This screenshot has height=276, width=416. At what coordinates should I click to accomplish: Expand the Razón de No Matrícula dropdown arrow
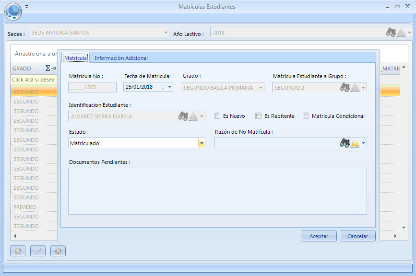coord(363,143)
